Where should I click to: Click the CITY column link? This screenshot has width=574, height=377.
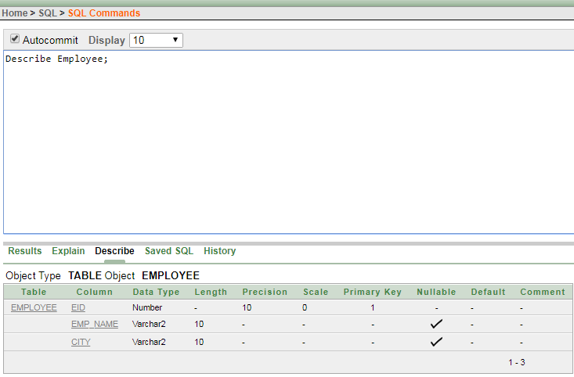tap(81, 342)
